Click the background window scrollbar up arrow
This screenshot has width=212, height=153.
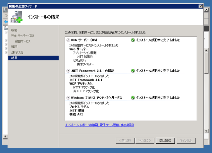coord(206,50)
